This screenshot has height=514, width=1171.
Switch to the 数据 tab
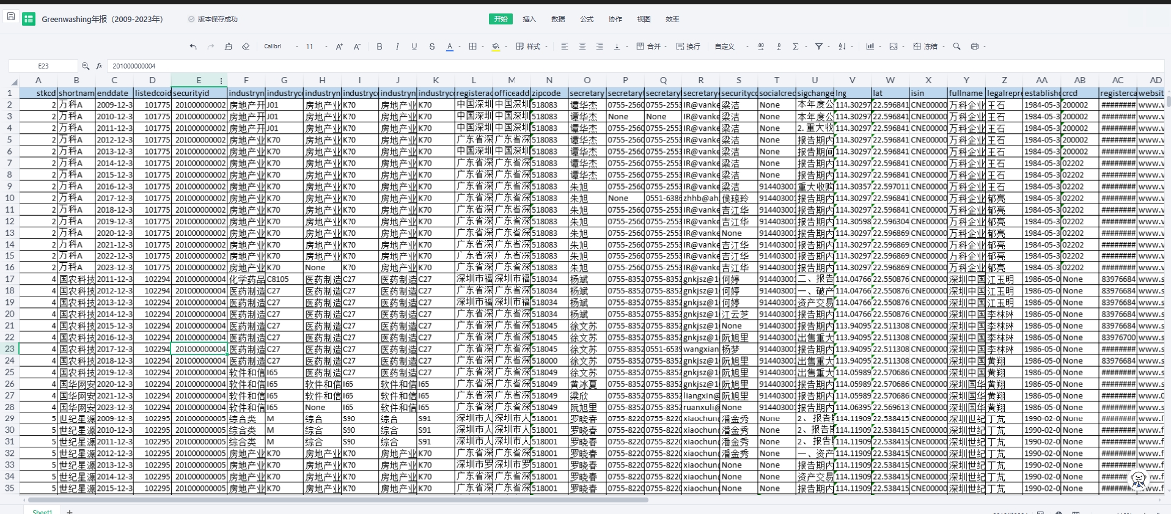click(x=558, y=19)
